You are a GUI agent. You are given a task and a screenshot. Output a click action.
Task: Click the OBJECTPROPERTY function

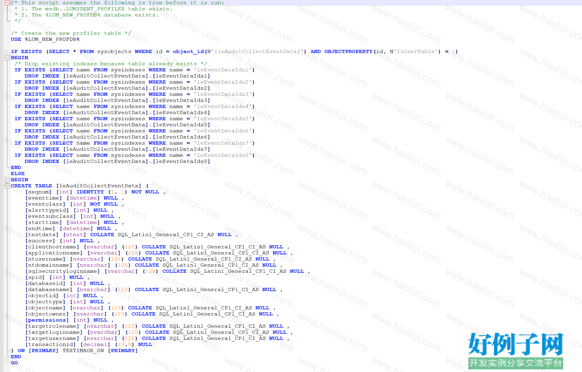tap(348, 51)
